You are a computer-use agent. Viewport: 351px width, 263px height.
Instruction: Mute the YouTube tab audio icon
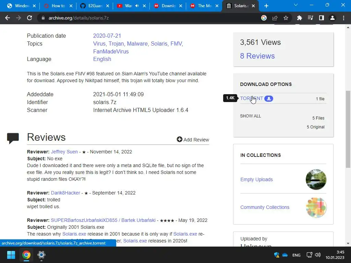coord(137,6)
